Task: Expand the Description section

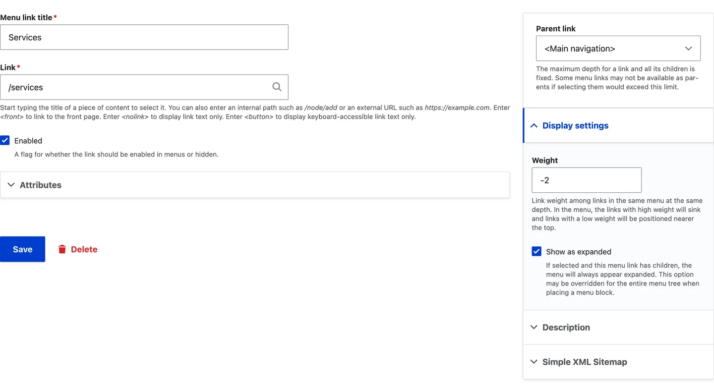Action: point(618,327)
